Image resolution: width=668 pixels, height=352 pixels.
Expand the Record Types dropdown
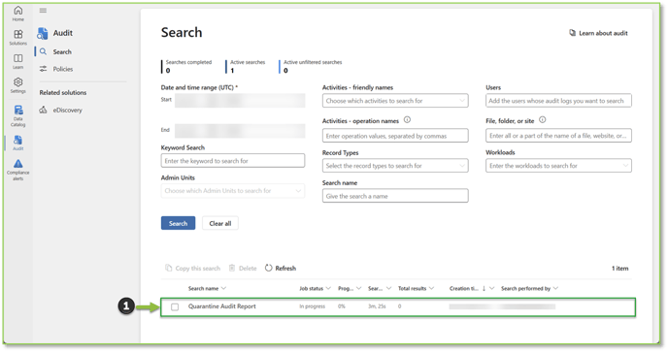point(395,166)
